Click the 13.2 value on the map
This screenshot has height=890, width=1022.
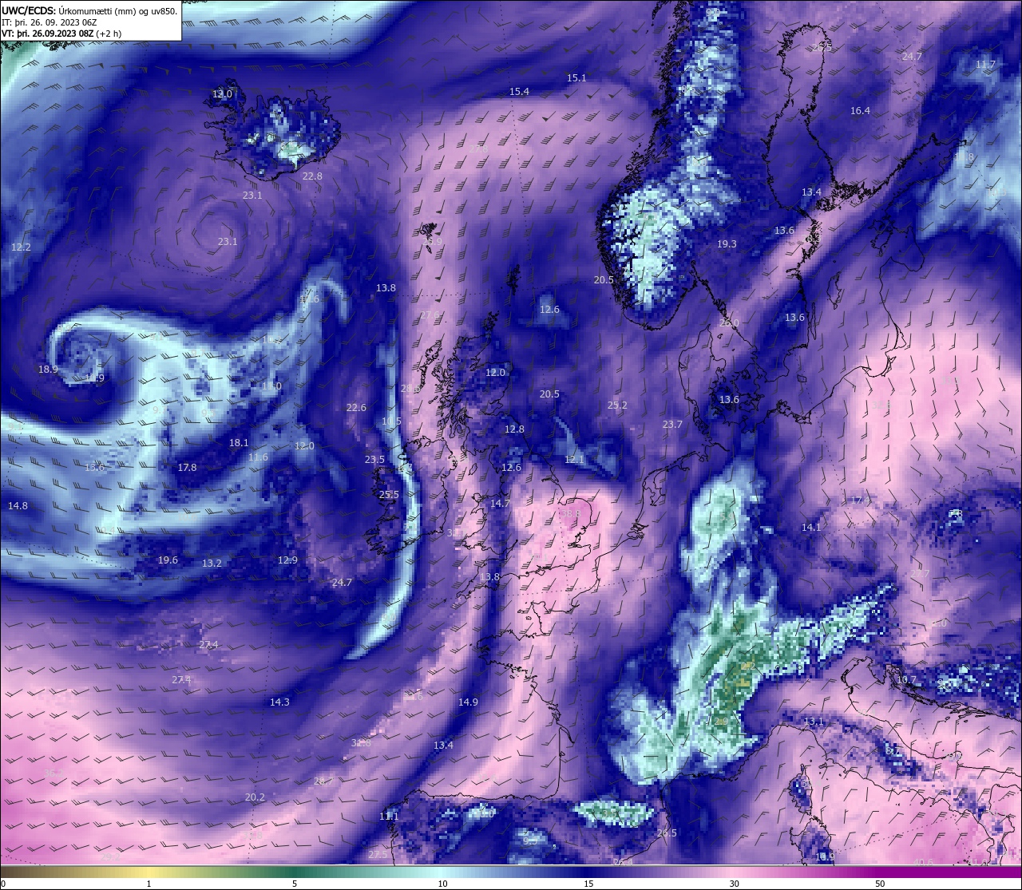click(x=212, y=564)
